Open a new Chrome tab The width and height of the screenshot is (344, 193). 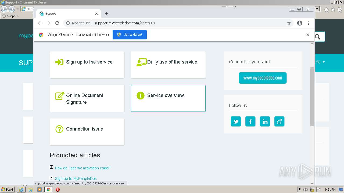[107, 14]
